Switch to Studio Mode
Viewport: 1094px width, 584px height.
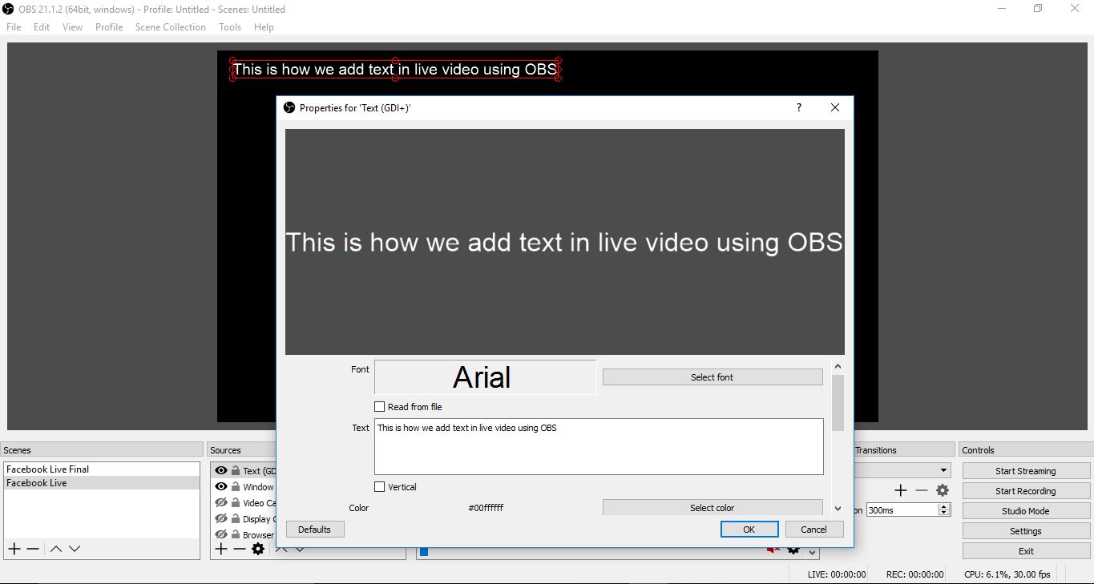pyautogui.click(x=1026, y=511)
